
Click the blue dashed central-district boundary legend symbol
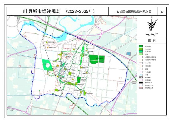tap(141, 85)
